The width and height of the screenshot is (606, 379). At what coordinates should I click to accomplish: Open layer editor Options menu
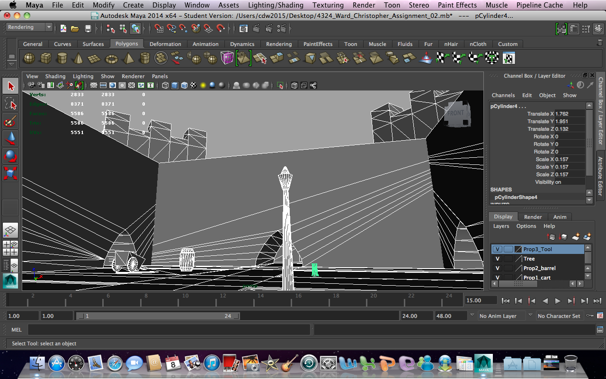526,226
